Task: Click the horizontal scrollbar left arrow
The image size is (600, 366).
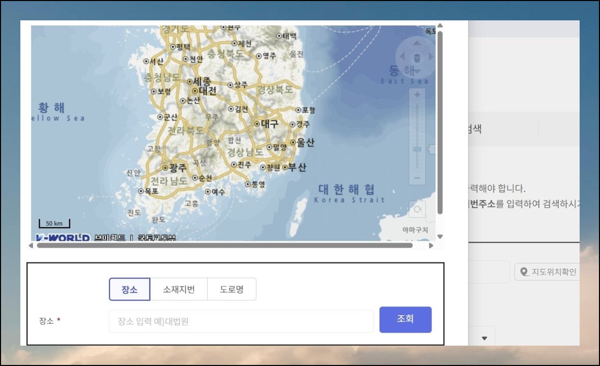Action: (31, 245)
